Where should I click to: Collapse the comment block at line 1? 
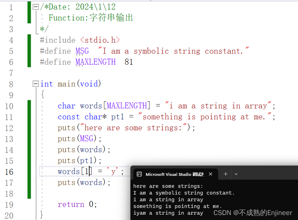(36, 7)
